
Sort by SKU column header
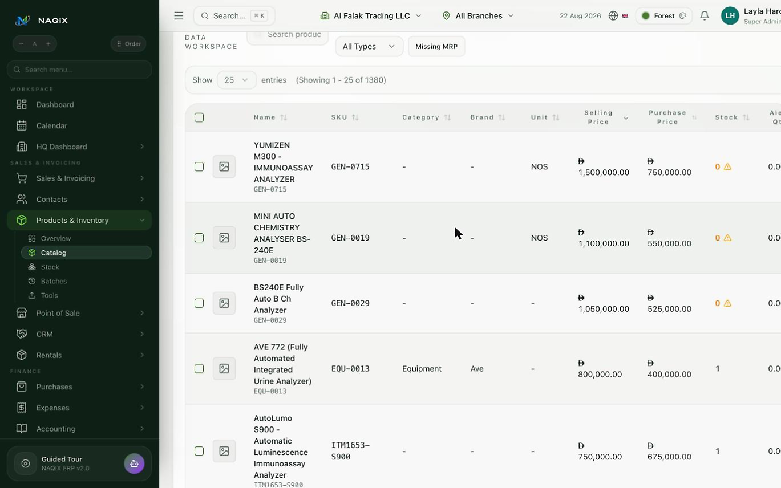(x=345, y=117)
